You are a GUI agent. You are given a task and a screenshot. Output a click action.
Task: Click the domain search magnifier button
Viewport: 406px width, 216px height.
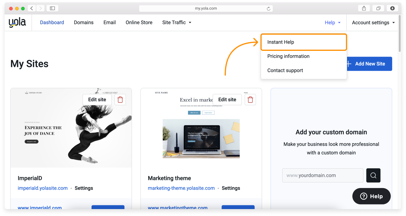pyautogui.click(x=373, y=175)
